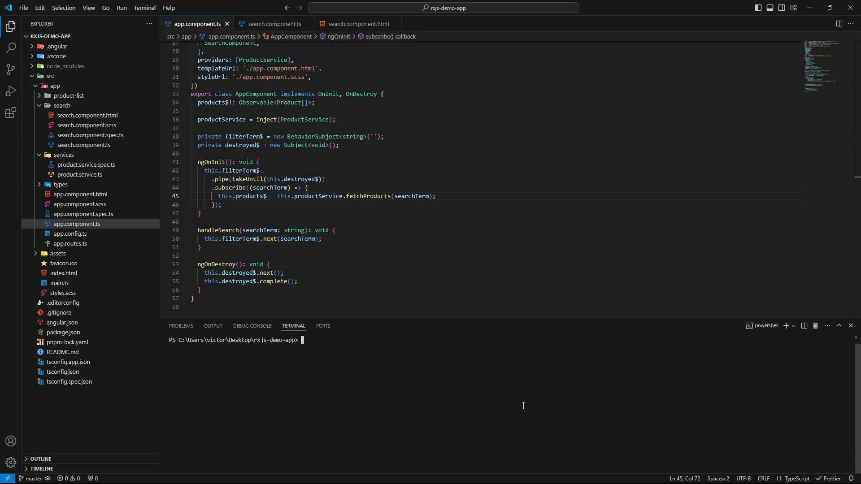This screenshot has width=861, height=484.
Task: Kill terminal using the trash icon
Action: pyautogui.click(x=816, y=326)
